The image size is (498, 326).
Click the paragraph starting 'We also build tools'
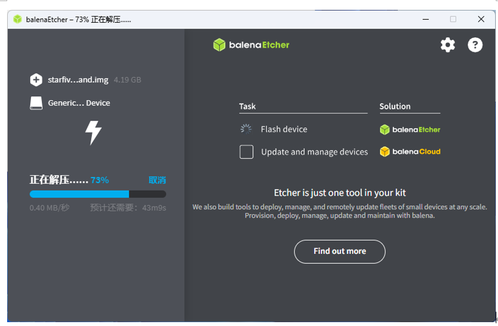point(340,211)
